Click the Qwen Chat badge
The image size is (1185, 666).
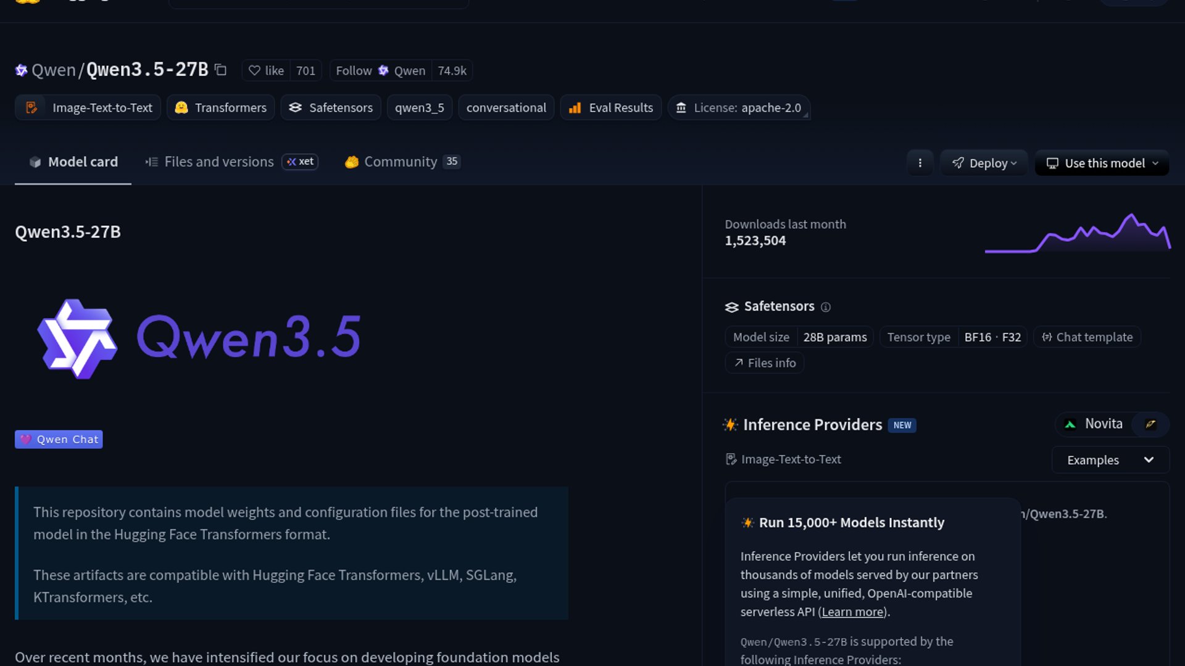tap(59, 440)
